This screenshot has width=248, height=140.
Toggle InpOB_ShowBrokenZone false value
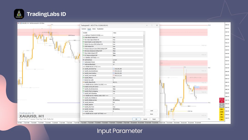click(128, 89)
